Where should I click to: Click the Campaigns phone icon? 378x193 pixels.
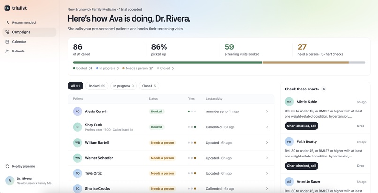(x=7, y=32)
